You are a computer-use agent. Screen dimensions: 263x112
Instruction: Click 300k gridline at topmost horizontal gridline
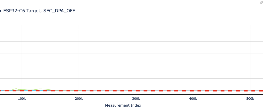click(136, 29)
